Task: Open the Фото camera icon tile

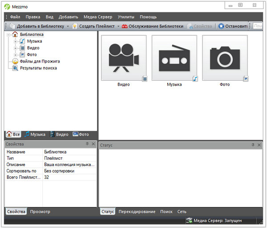Action: pos(225,58)
